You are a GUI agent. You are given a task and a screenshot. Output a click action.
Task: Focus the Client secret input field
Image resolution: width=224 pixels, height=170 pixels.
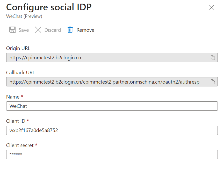pos(112,155)
